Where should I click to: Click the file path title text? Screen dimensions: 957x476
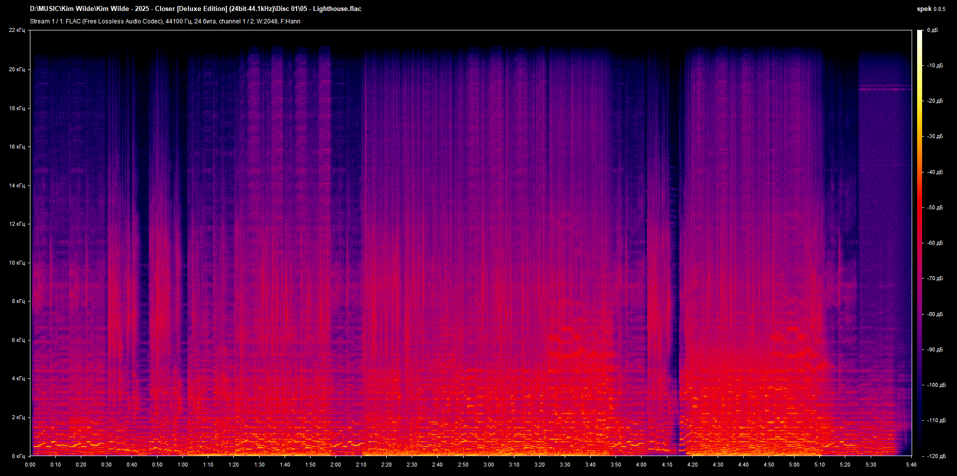(195, 8)
